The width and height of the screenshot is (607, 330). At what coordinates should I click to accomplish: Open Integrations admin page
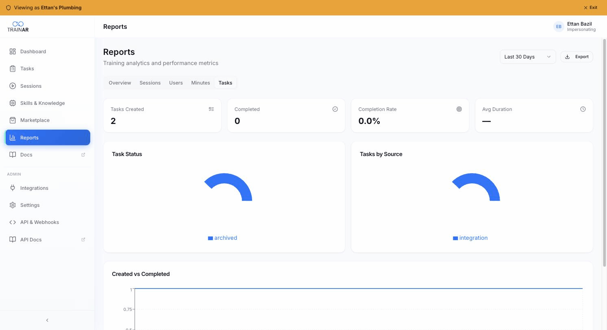[x=48, y=188]
